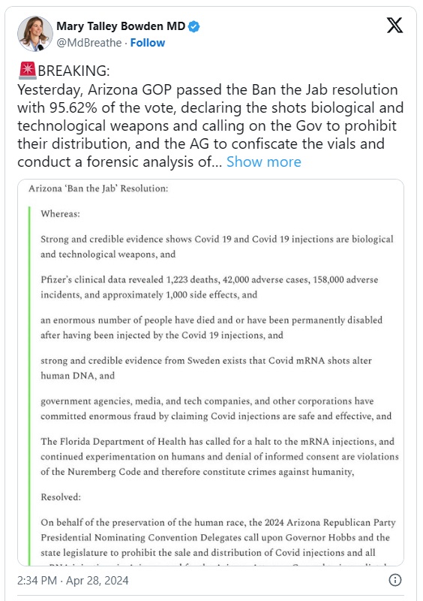Image resolution: width=423 pixels, height=601 pixels.
Task: Click the X logo in the corner
Action: coord(394,26)
